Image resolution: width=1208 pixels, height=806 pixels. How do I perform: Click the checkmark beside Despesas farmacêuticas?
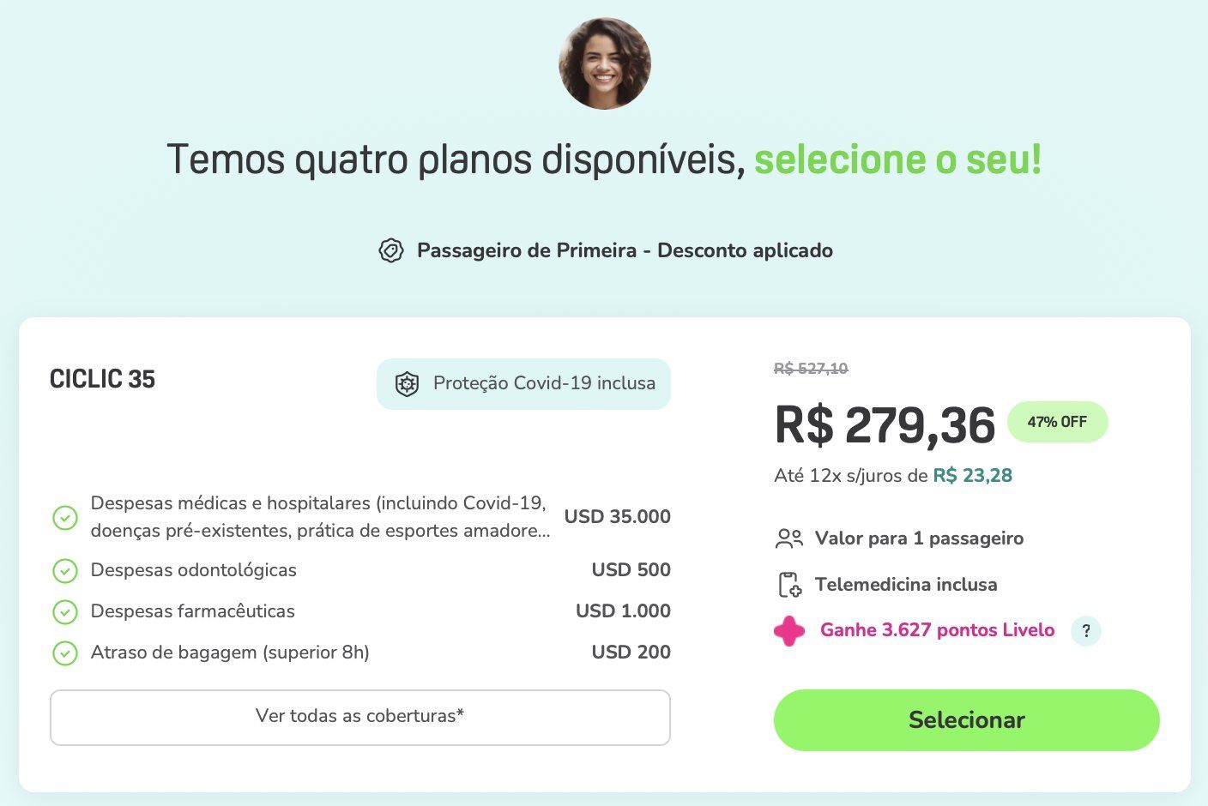coord(65,611)
